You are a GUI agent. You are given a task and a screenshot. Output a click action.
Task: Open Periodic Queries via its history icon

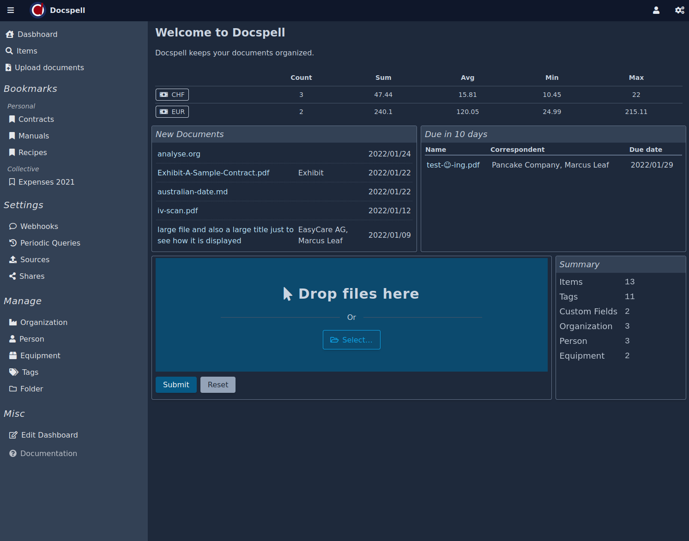13,243
